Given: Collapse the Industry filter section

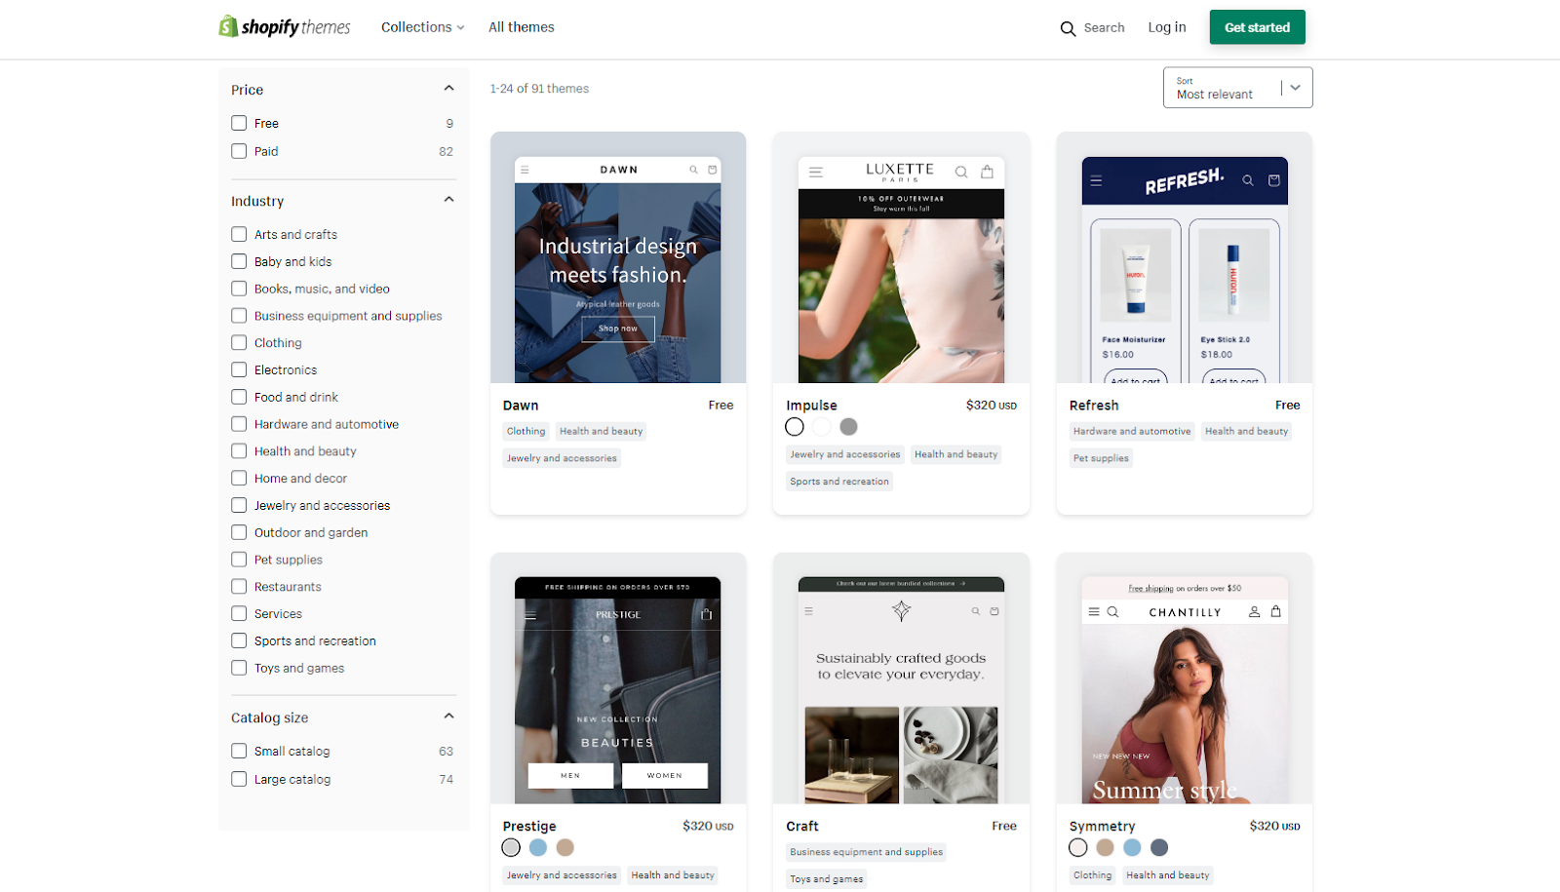Looking at the screenshot, I should pyautogui.click(x=448, y=199).
